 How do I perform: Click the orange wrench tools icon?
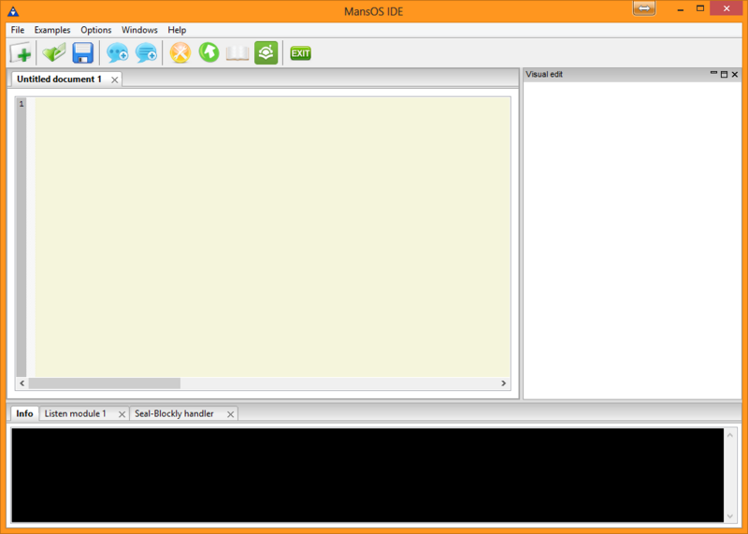[180, 52]
